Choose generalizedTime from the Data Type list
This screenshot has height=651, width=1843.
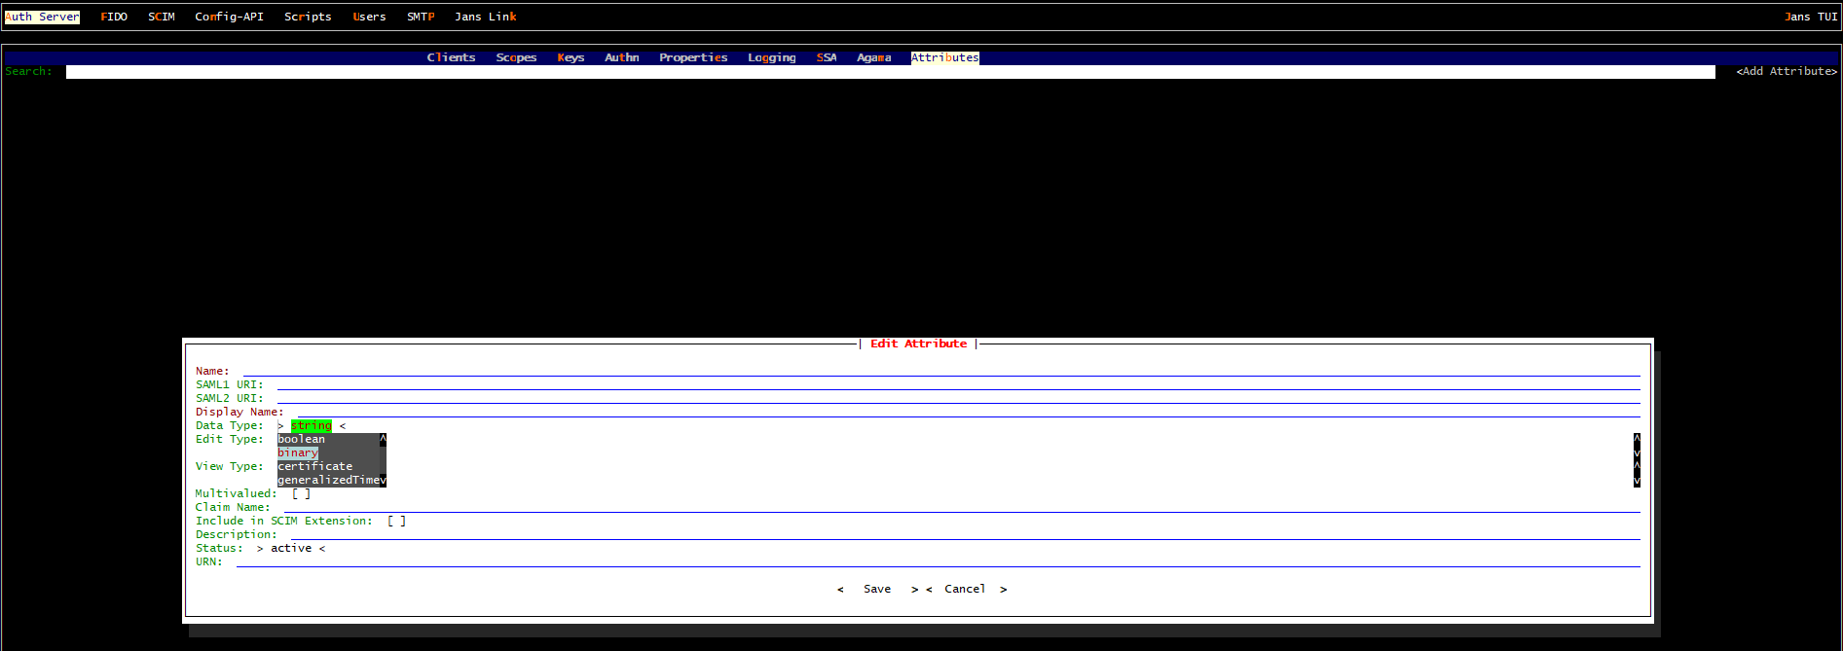329,480
